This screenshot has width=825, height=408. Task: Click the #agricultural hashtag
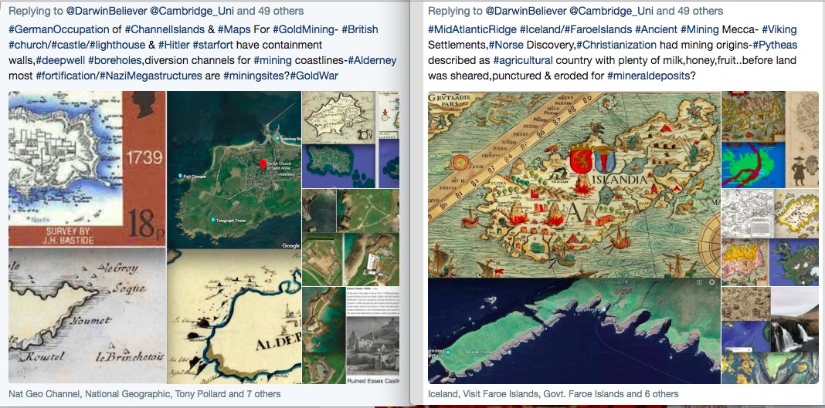(x=523, y=60)
